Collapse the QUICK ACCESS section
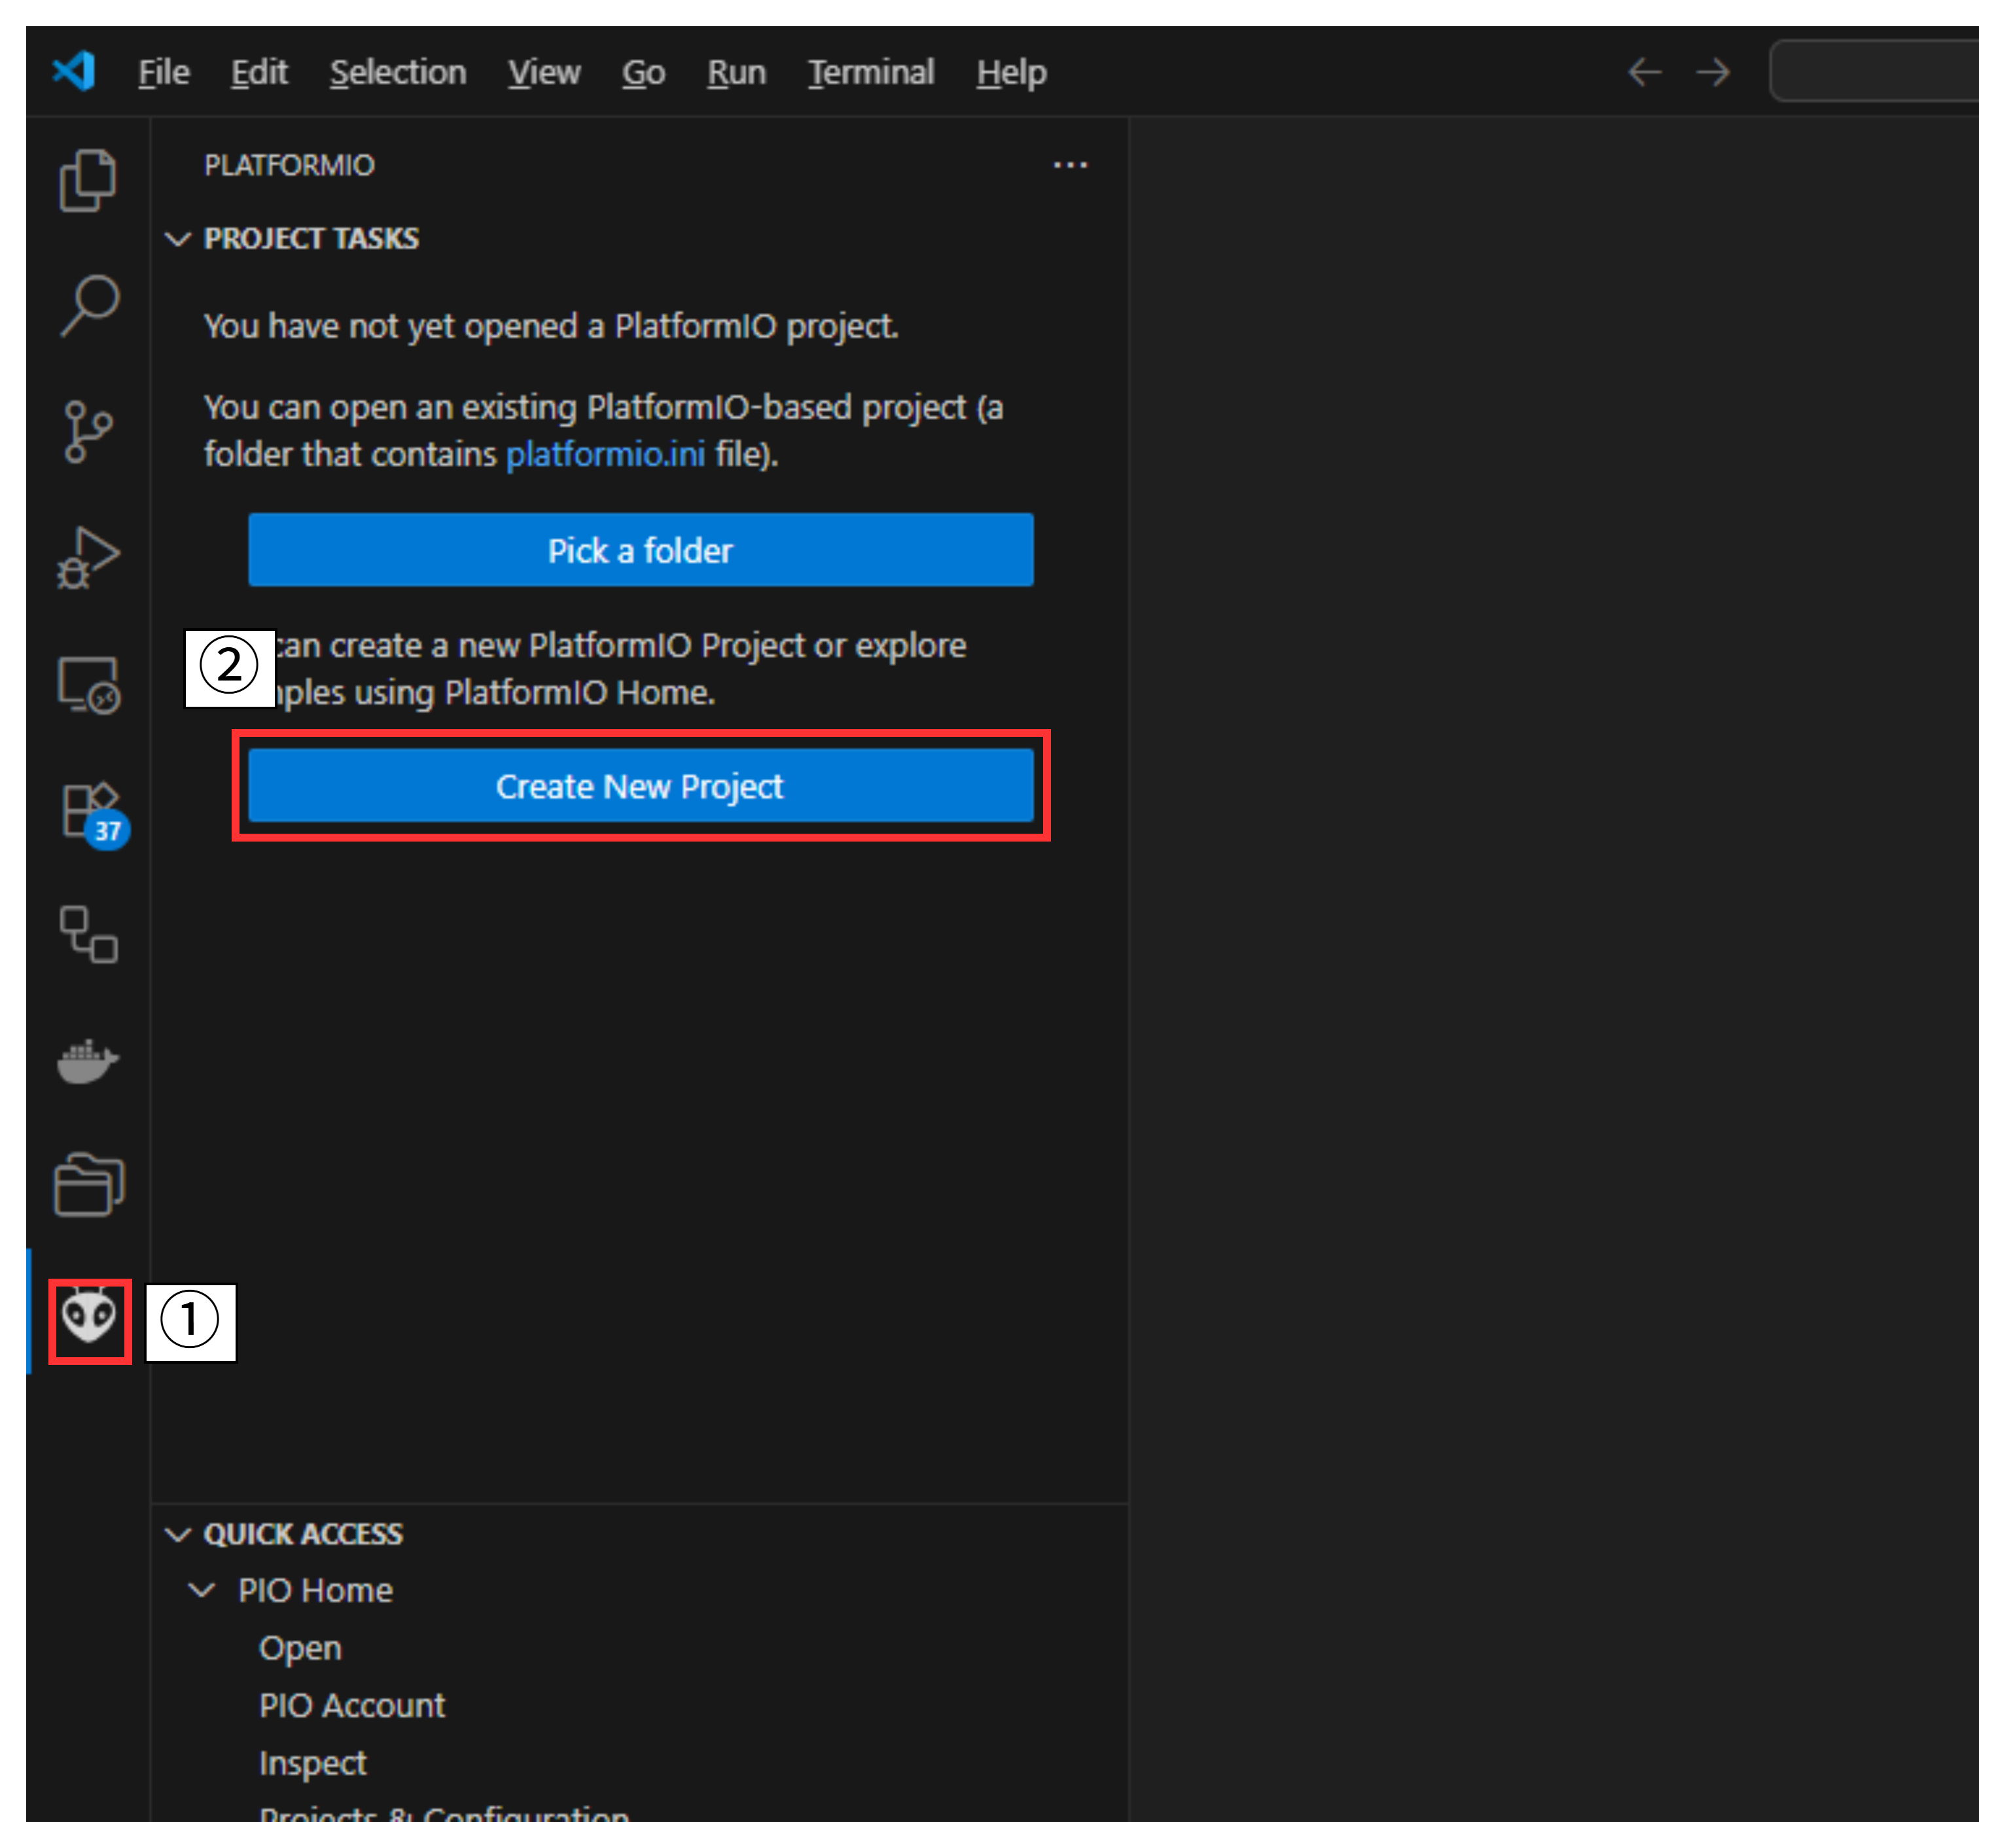 coord(178,1534)
